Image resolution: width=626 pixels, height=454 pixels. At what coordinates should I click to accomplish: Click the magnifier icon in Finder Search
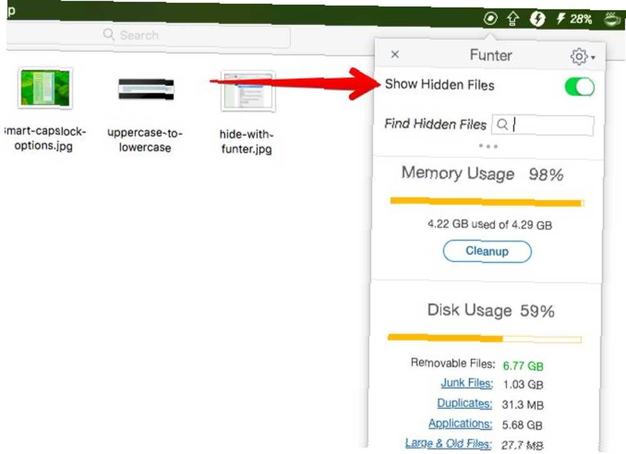point(108,34)
